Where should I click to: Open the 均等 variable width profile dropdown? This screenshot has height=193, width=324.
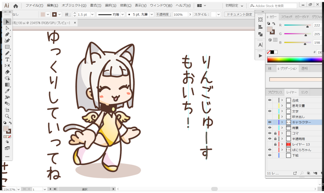(123, 14)
